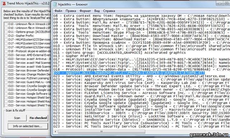The height and width of the screenshot is (138, 230).
Task: Check the O23 Browser Defender checkbox
Action: coord(6,71)
